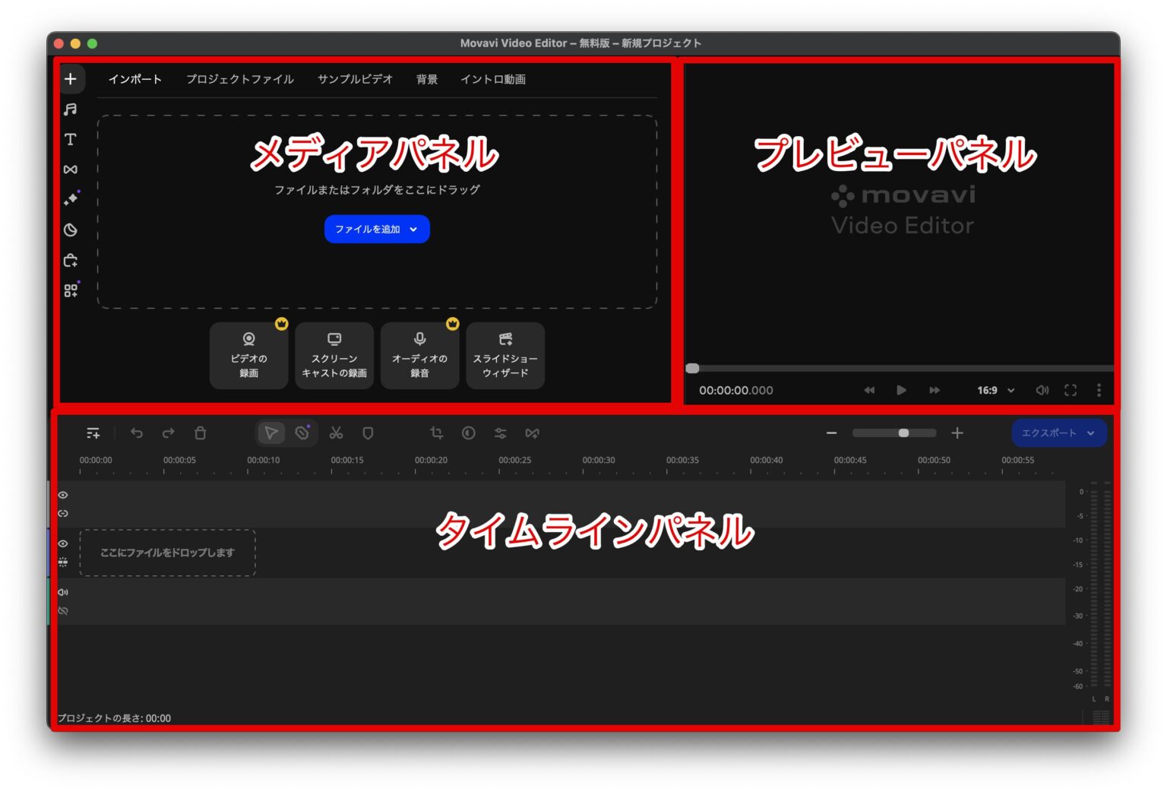The image size is (1167, 792).
Task: Click the Color adjustment icon in the timeline toolbar
Action: pos(469,432)
